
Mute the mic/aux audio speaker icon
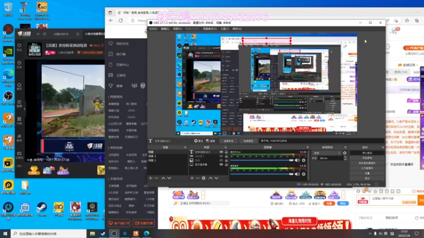click(297, 160)
